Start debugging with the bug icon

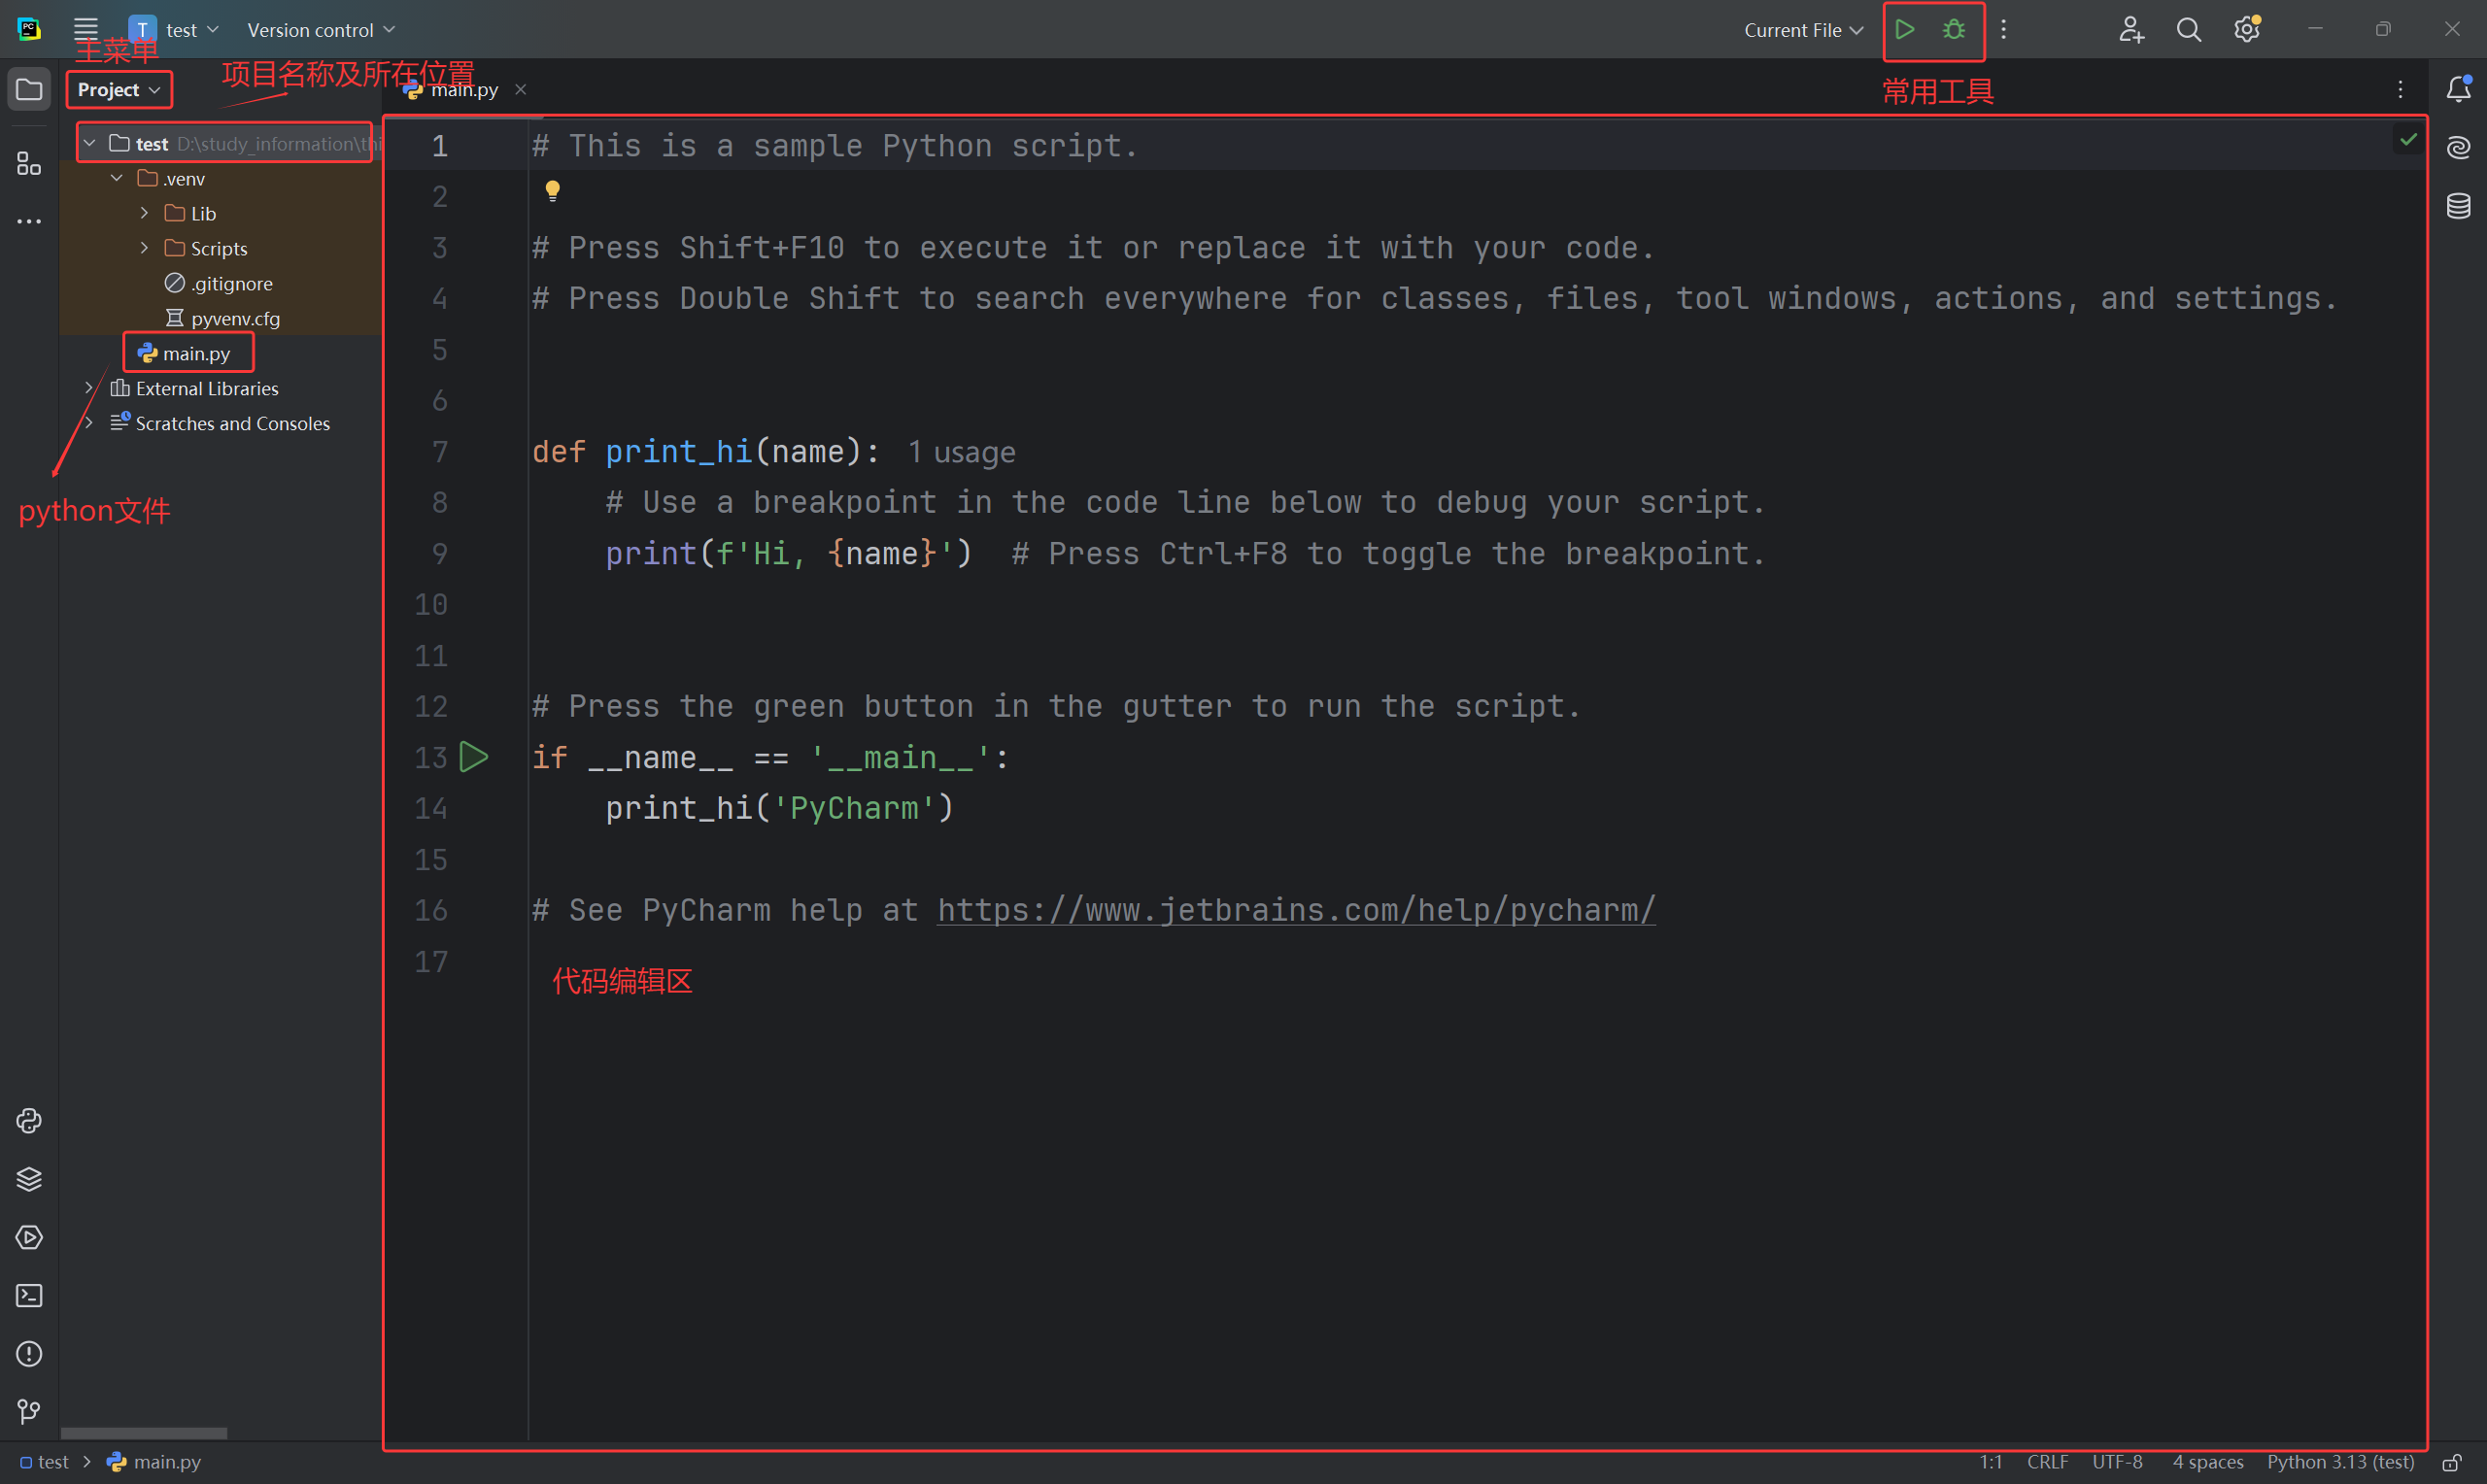point(1953,30)
